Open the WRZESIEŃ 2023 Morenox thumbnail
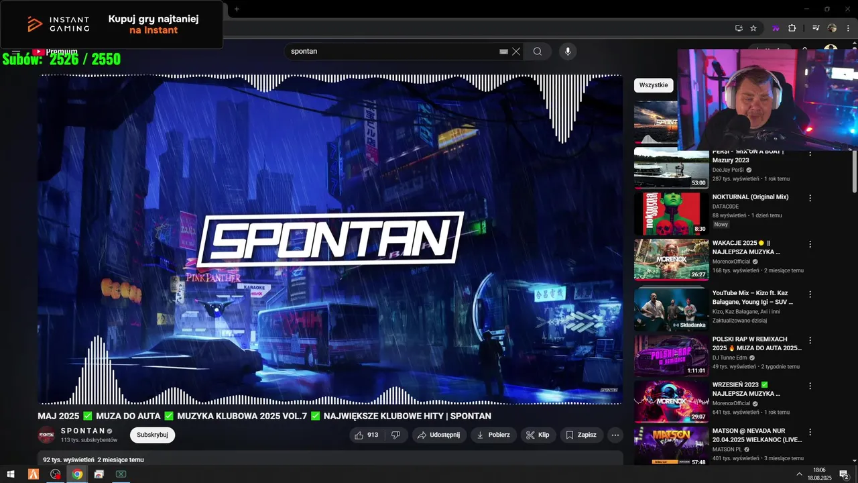 671,401
